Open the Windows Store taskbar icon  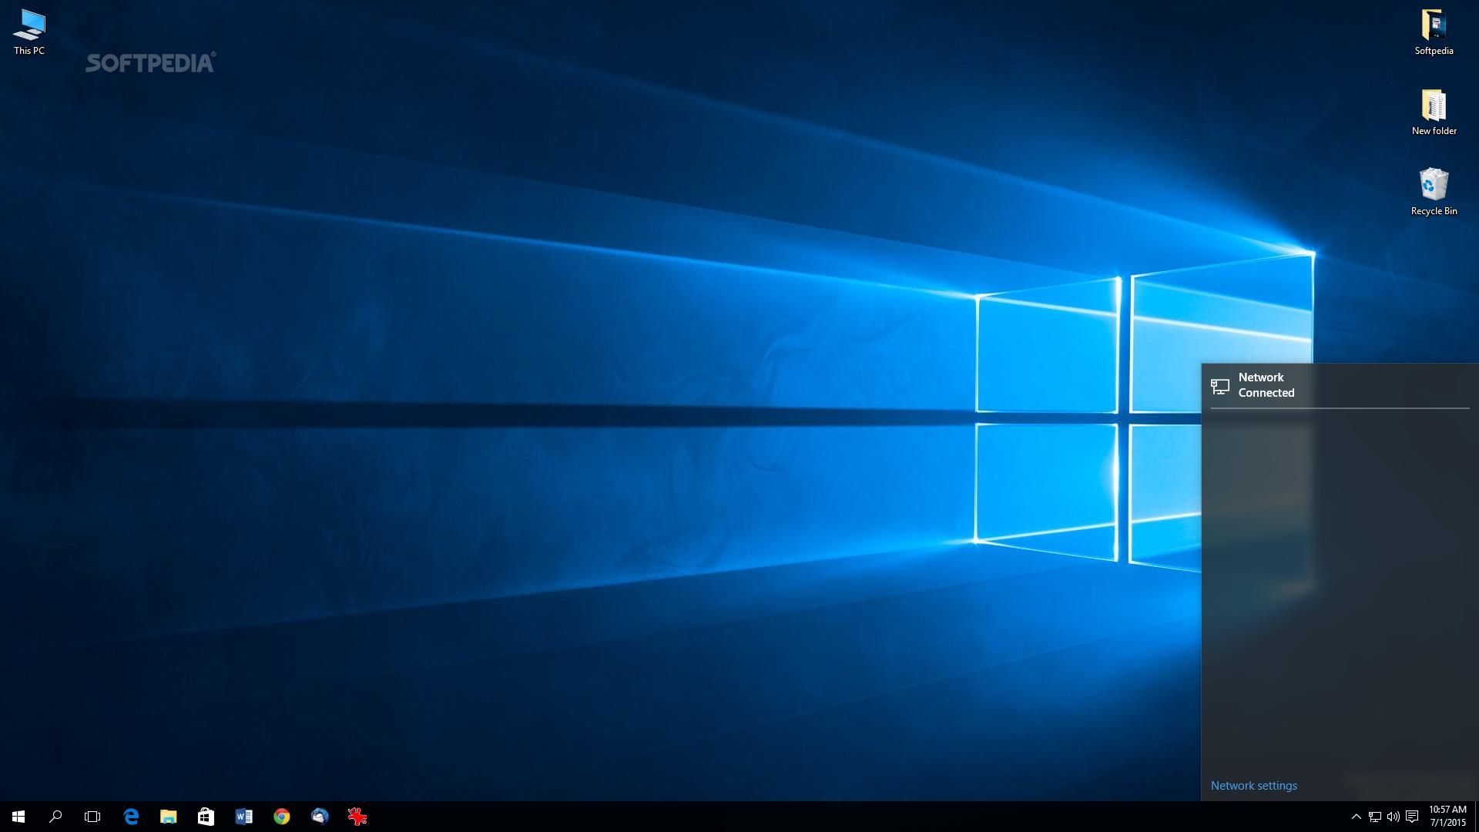point(206,817)
